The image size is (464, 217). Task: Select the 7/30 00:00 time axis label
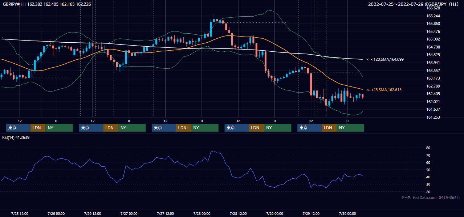347,213
